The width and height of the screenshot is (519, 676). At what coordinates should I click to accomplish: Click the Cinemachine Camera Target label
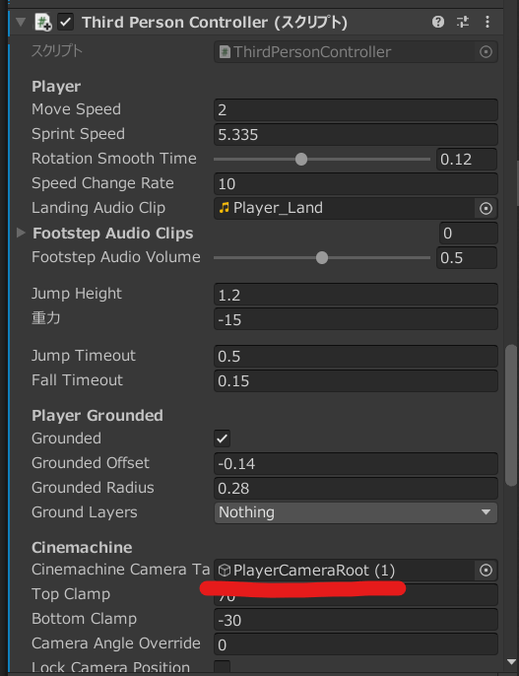[x=120, y=570]
